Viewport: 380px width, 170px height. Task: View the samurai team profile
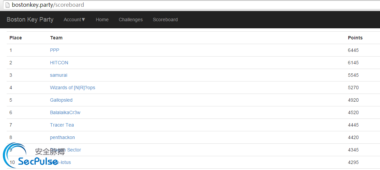tap(58, 75)
